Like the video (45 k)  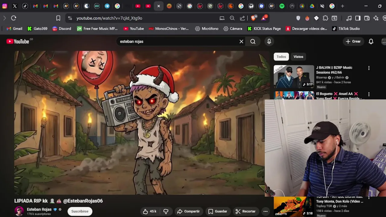click(150, 211)
